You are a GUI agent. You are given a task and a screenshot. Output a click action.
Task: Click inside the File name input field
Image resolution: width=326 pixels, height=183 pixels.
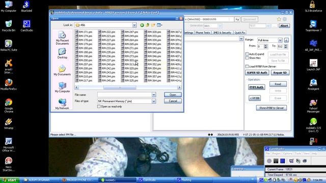tap(124, 95)
